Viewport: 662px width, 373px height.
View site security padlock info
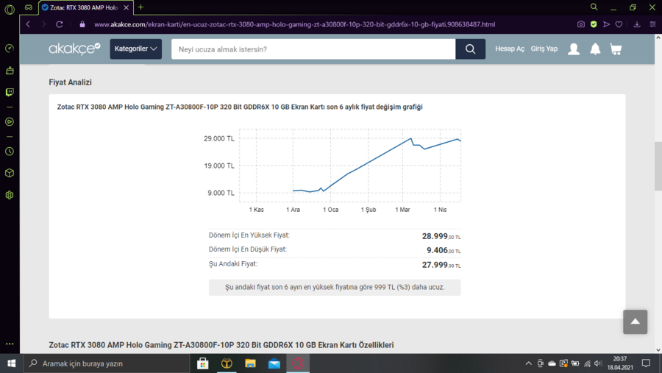[82, 24]
